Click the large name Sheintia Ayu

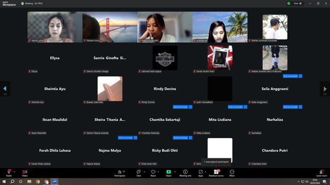55,89
